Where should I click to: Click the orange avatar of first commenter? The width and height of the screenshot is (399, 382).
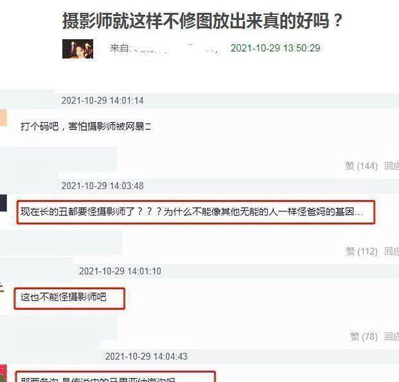click(x=3, y=118)
